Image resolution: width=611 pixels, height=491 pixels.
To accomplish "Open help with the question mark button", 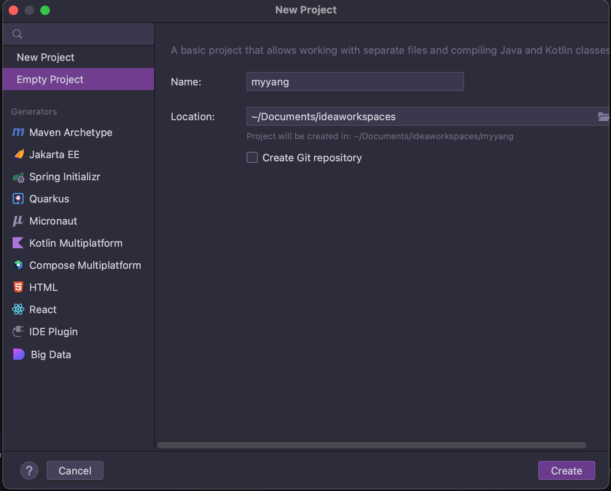I will pos(29,470).
